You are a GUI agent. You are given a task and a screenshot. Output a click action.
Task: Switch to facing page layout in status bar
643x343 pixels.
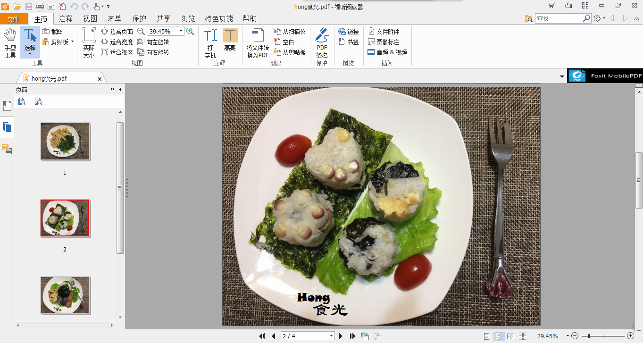click(x=510, y=336)
